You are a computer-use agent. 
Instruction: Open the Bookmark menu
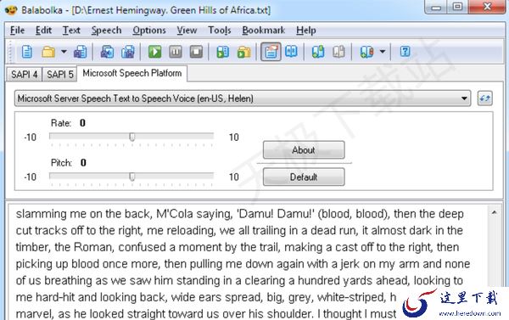tap(263, 31)
